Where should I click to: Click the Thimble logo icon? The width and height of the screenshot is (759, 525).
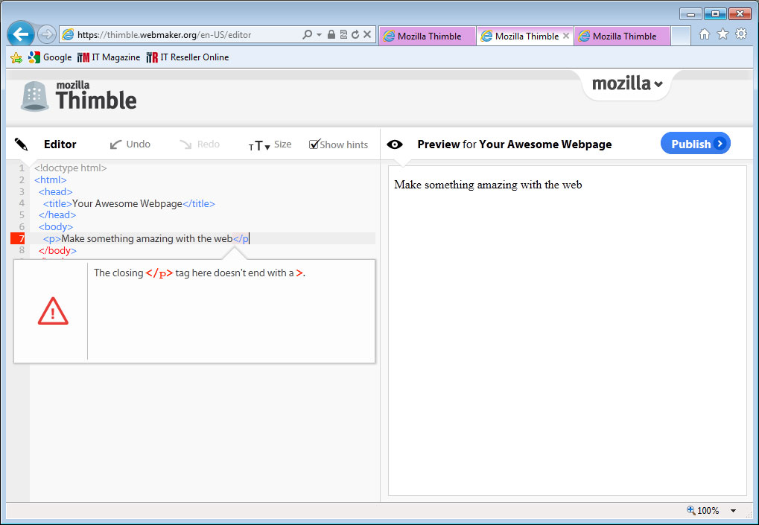click(34, 96)
